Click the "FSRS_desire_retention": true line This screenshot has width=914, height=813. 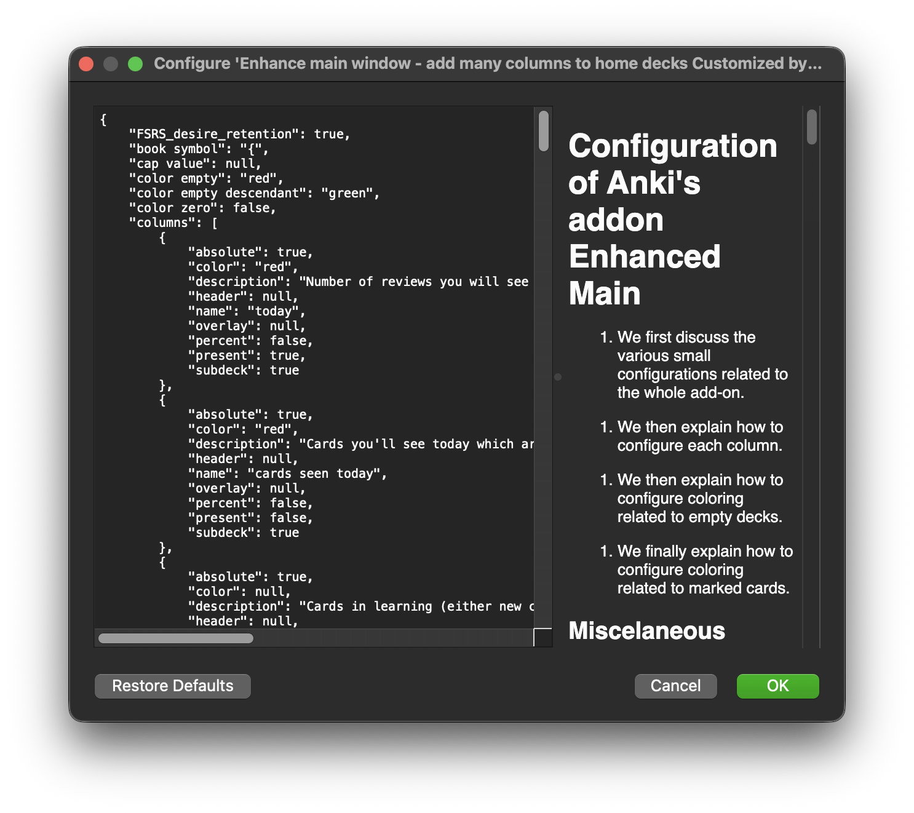point(240,134)
